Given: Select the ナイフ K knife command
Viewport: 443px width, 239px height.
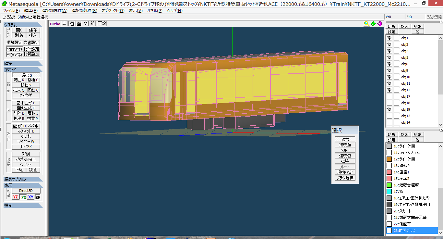Looking at the screenshot, I should click(x=26, y=147).
